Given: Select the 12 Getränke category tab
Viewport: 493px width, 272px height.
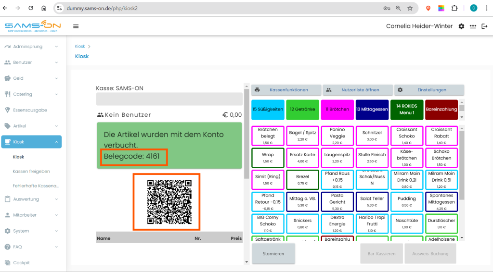Looking at the screenshot, I should tap(302, 110).
